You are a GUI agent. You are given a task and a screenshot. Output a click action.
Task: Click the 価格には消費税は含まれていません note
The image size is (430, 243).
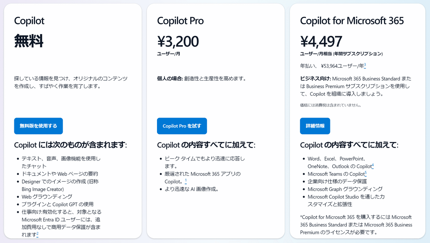click(330, 105)
